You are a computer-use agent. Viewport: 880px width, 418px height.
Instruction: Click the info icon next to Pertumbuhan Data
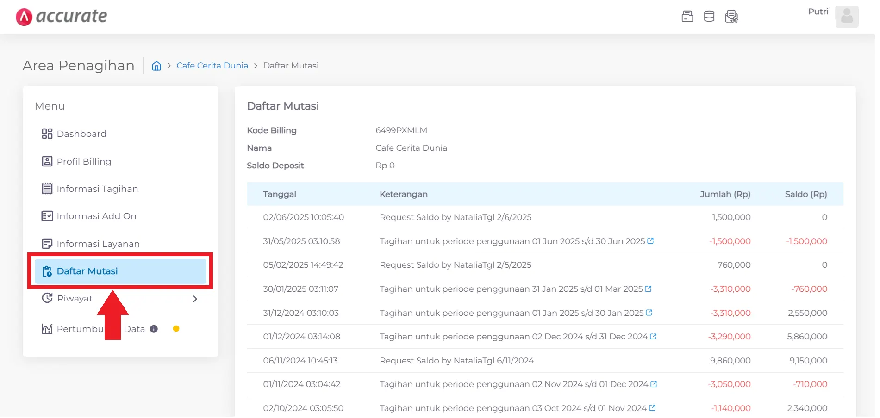(154, 329)
